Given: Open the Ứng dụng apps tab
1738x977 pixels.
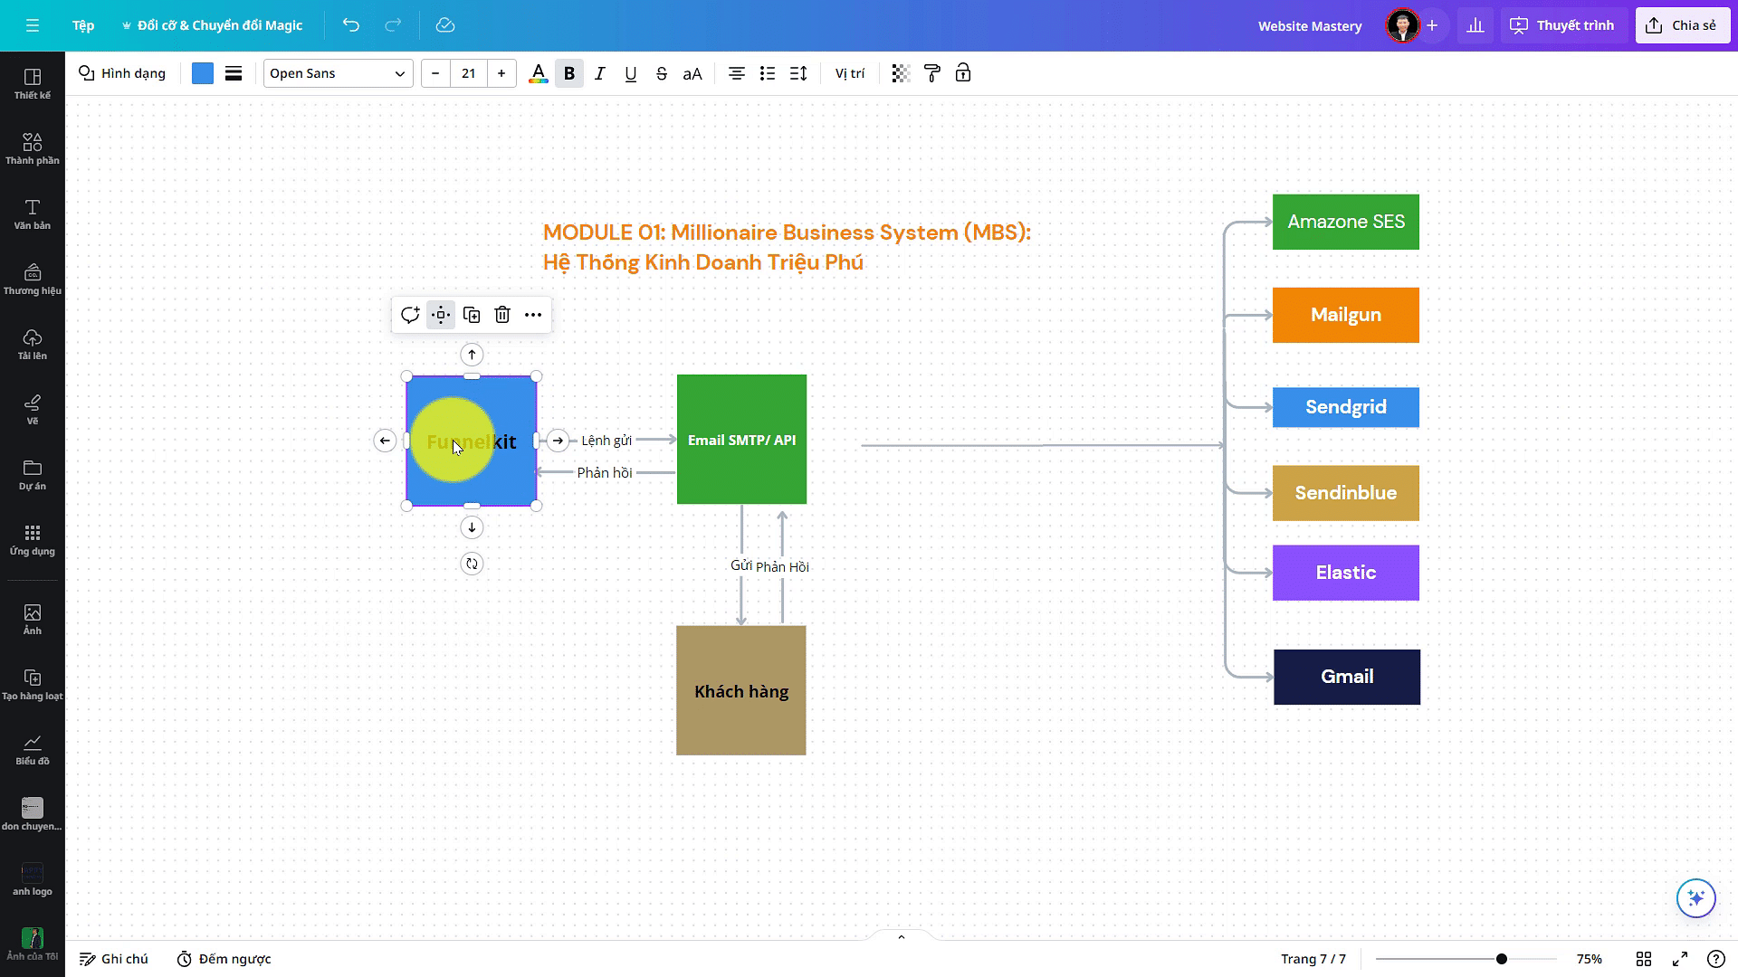Looking at the screenshot, I should 33,540.
